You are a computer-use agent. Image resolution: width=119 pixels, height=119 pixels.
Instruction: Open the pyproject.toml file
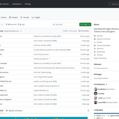pos(4,95)
